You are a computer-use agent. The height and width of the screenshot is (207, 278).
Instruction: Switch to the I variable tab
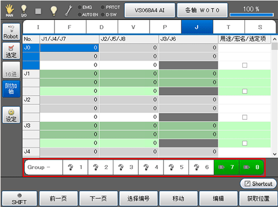(38, 27)
